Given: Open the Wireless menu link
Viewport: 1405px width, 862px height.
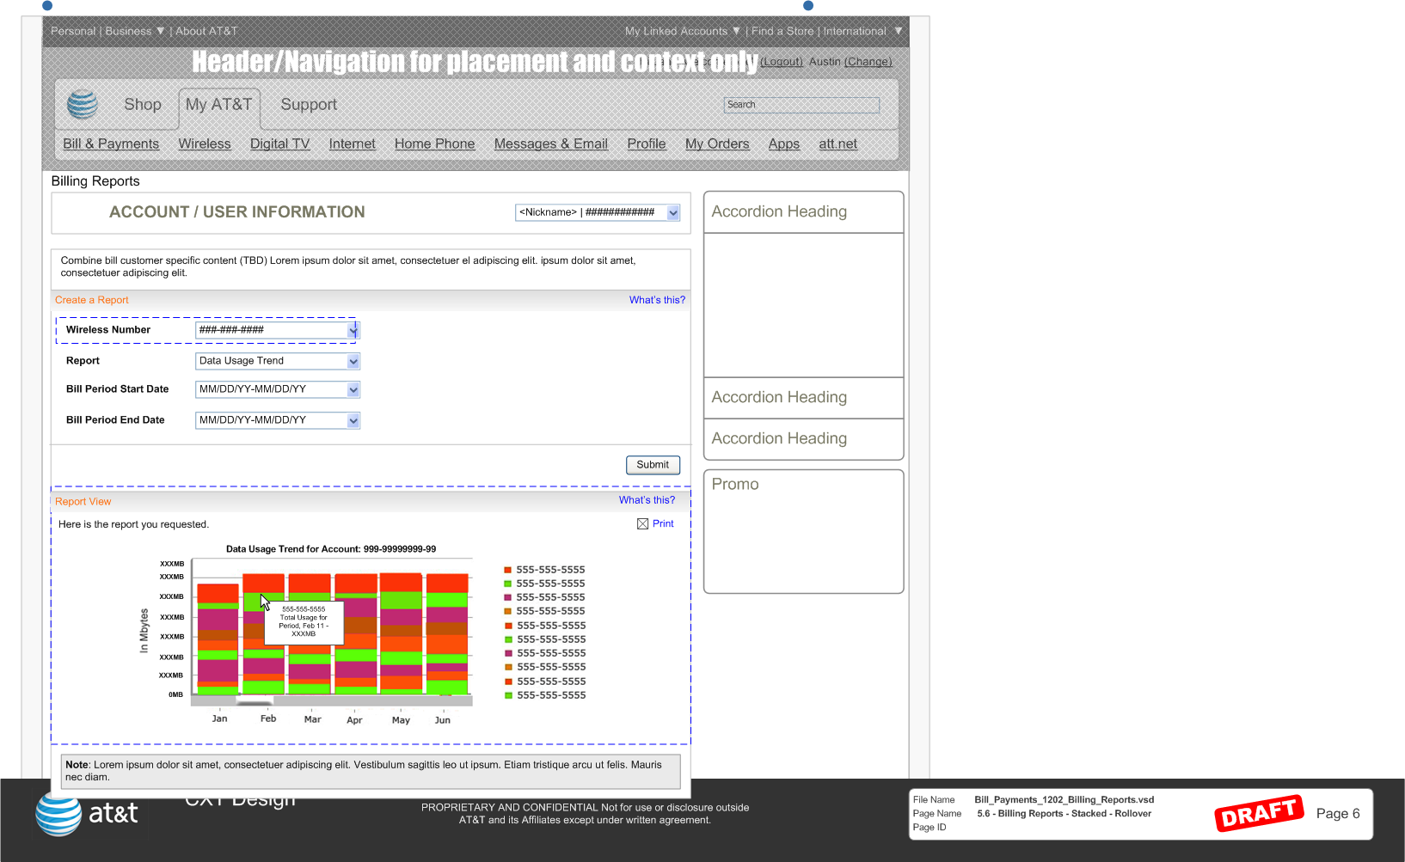Looking at the screenshot, I should (x=205, y=144).
